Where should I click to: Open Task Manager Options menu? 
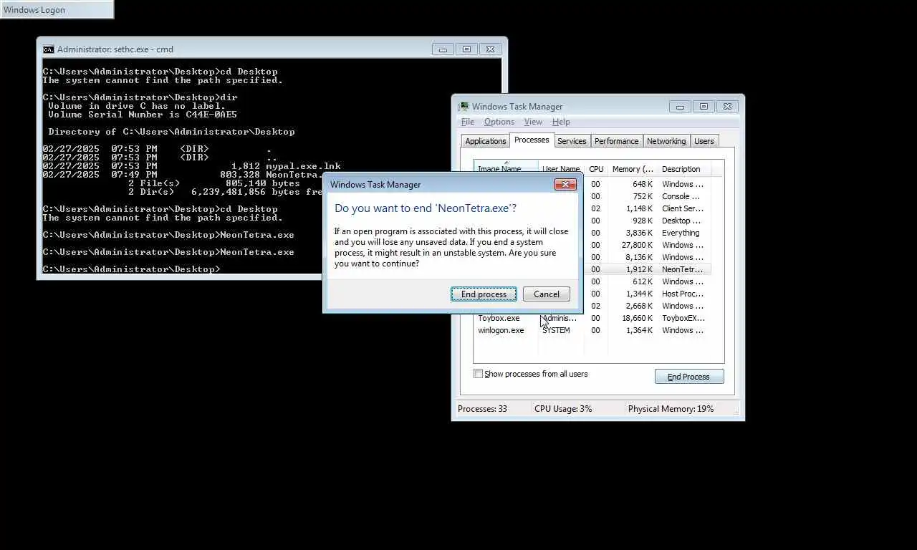click(x=499, y=122)
